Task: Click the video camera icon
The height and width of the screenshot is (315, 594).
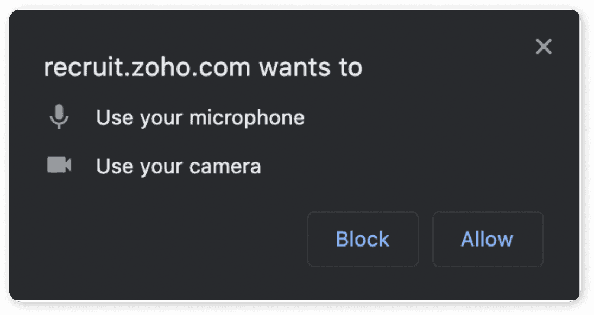Action: pyautogui.click(x=59, y=165)
